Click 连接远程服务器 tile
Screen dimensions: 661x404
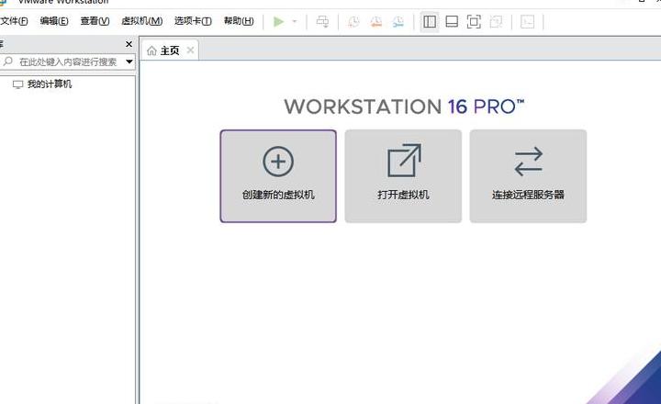point(528,176)
